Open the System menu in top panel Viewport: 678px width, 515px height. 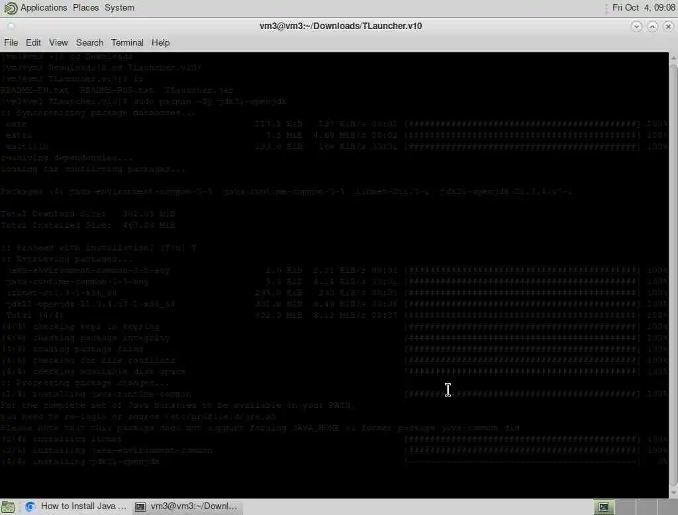(119, 8)
